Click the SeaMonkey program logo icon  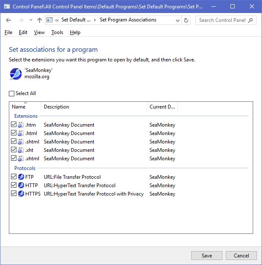pyautogui.click(x=16, y=74)
